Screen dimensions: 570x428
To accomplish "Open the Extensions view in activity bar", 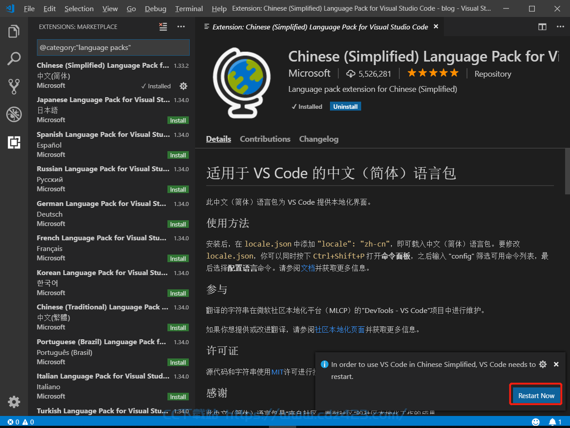I will 14,142.
